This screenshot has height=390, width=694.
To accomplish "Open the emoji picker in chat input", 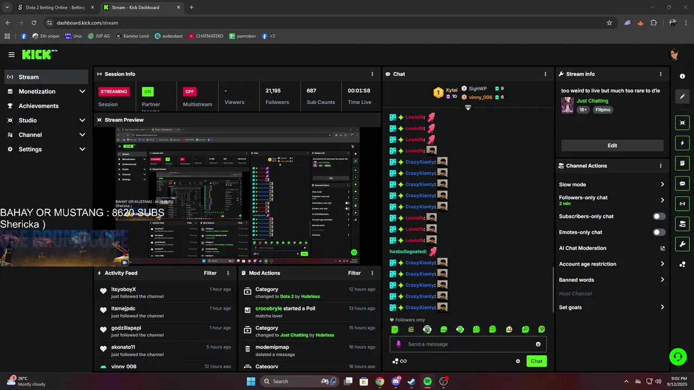I will pos(538,344).
